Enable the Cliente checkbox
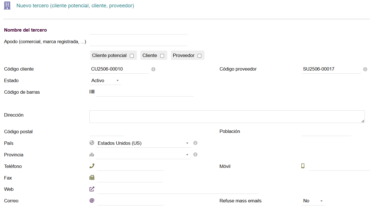This screenshot has height=208, width=370. click(x=162, y=56)
